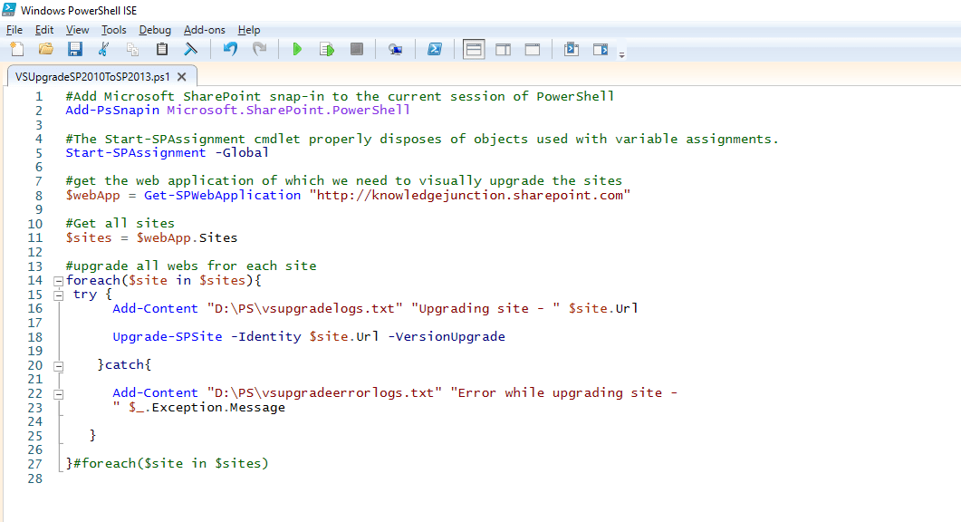Collapse the try block on line 15

click(57, 294)
